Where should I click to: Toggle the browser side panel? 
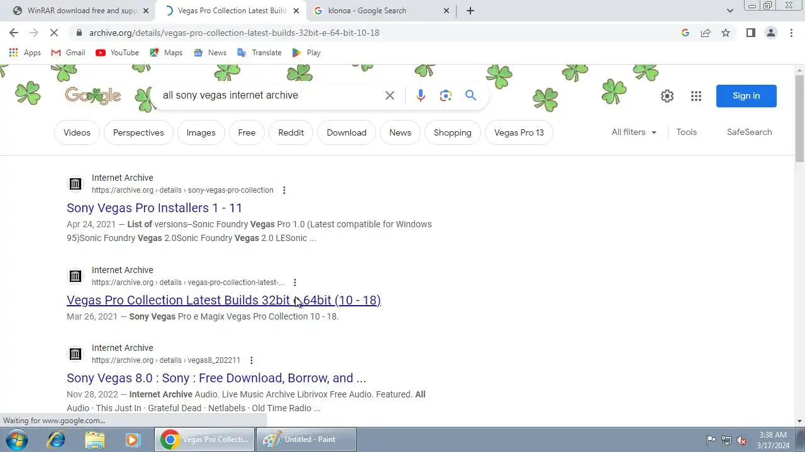tap(750, 33)
